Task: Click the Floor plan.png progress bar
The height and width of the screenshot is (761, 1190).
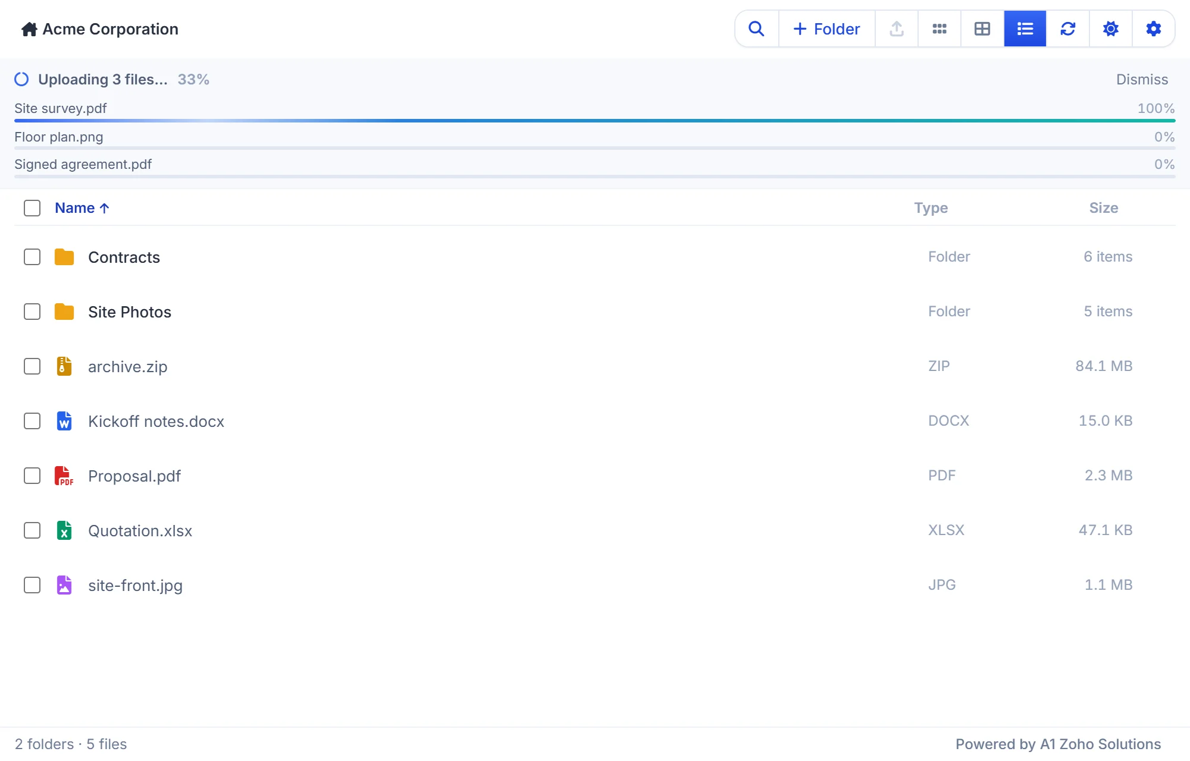Action: point(595,148)
